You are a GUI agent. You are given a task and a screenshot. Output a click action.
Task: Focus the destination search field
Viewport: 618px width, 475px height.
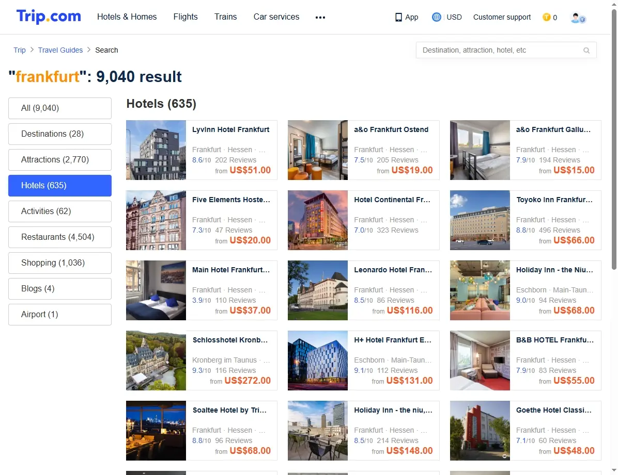click(x=506, y=50)
